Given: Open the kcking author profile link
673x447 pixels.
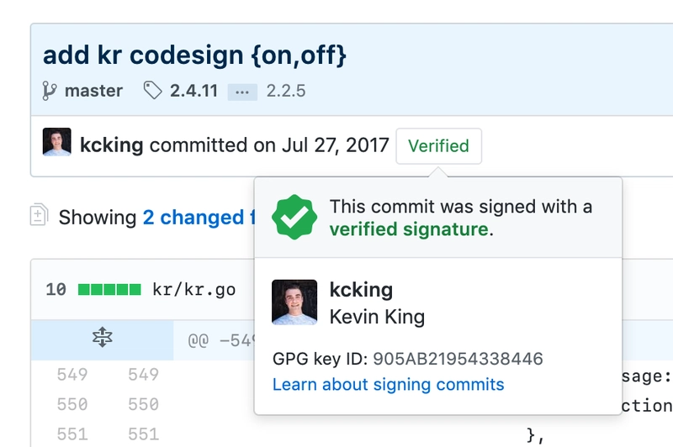Looking at the screenshot, I should coord(112,145).
